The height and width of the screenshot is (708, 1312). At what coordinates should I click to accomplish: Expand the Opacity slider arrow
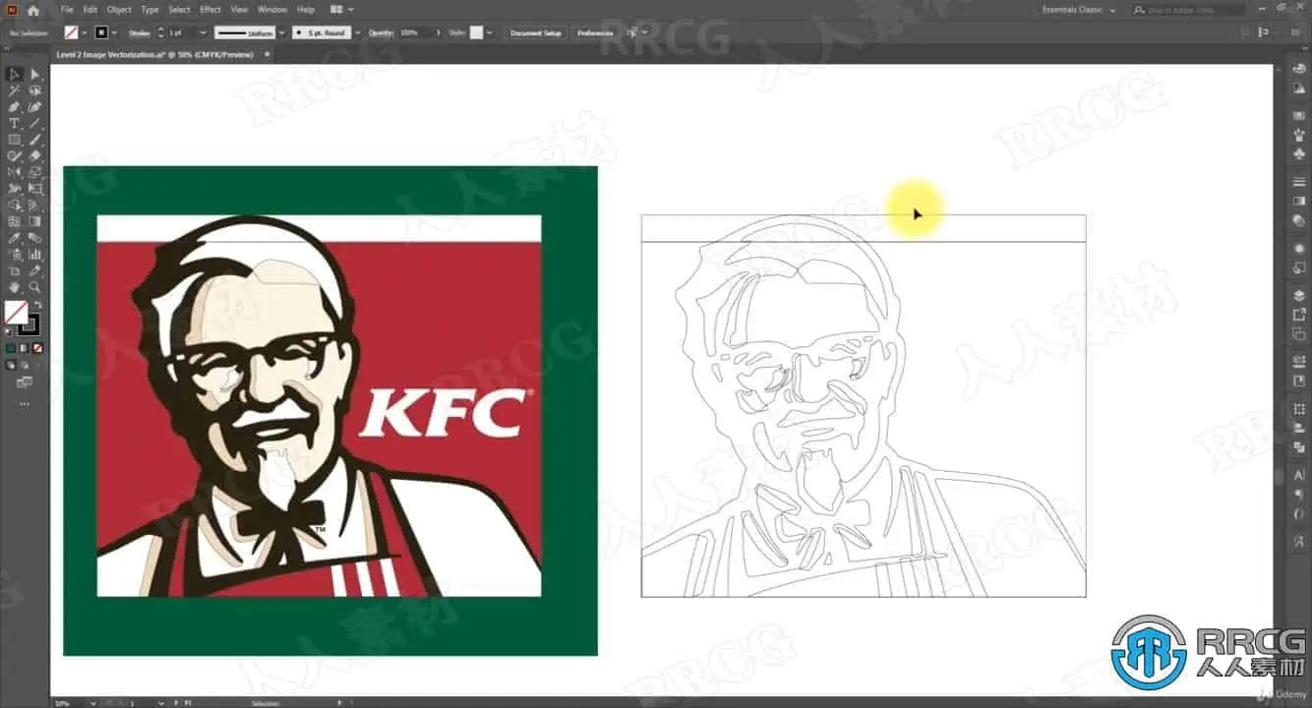coord(436,32)
